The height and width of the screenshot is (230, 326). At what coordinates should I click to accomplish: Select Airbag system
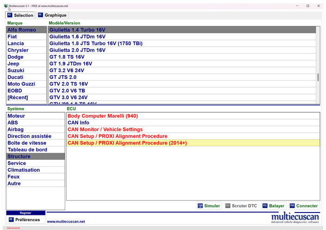click(x=36, y=129)
